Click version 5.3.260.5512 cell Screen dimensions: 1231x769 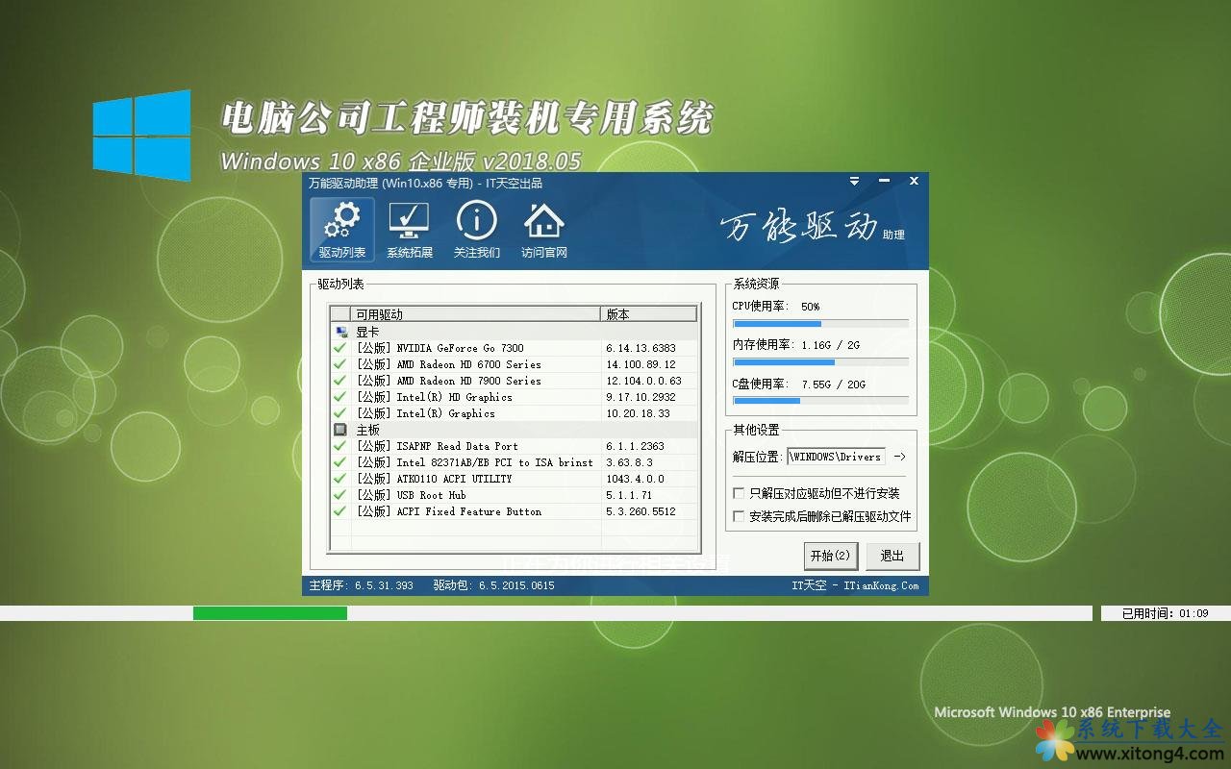click(x=641, y=511)
